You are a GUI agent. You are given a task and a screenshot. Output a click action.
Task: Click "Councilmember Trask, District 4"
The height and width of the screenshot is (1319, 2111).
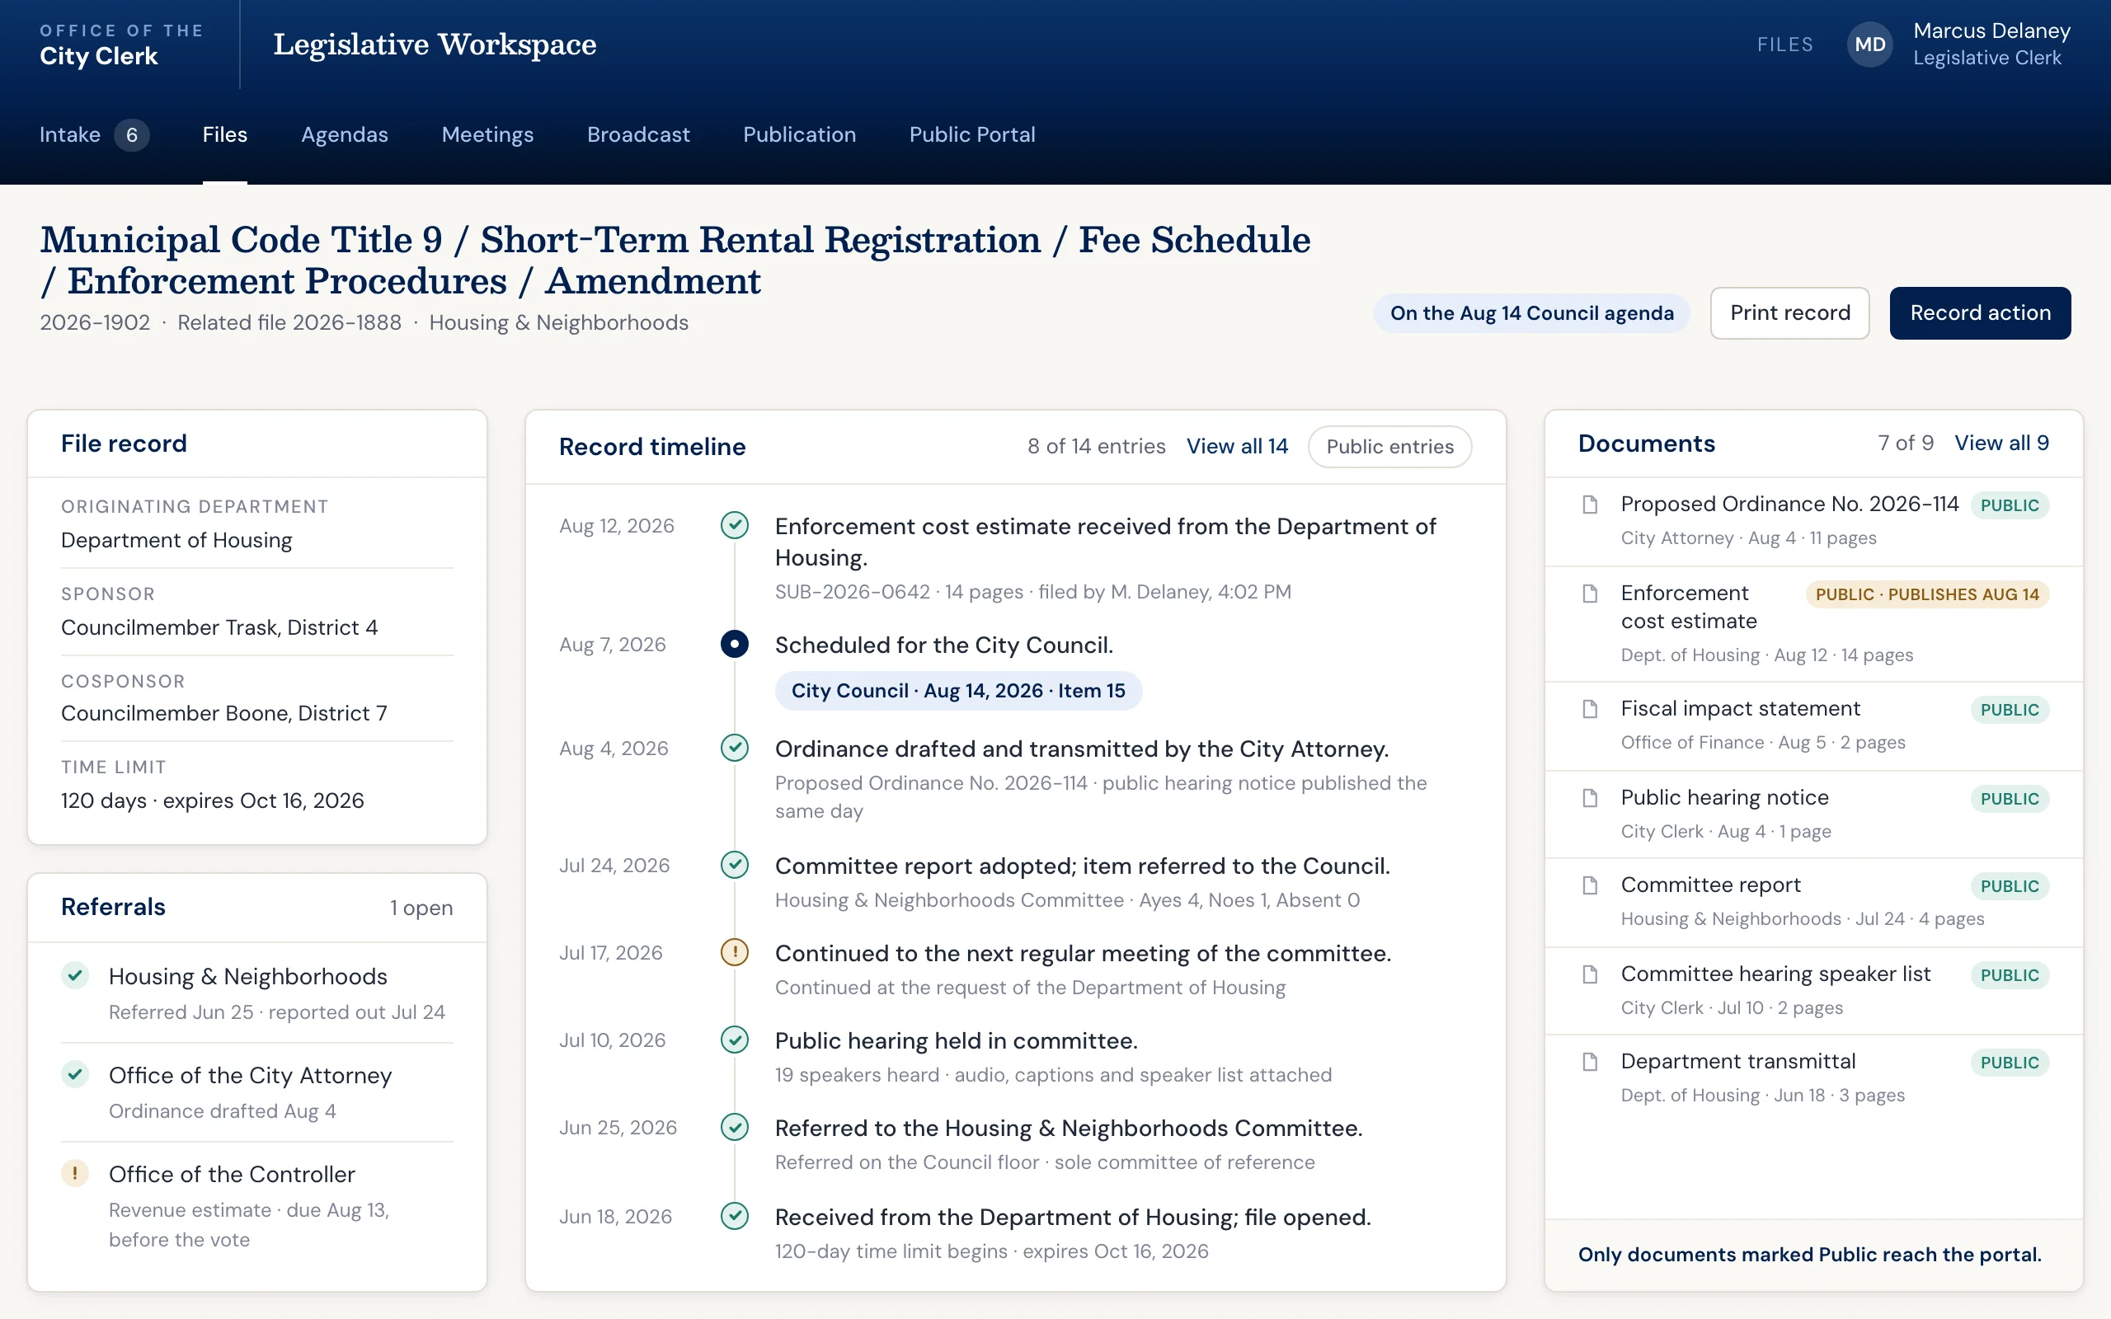pyautogui.click(x=219, y=627)
